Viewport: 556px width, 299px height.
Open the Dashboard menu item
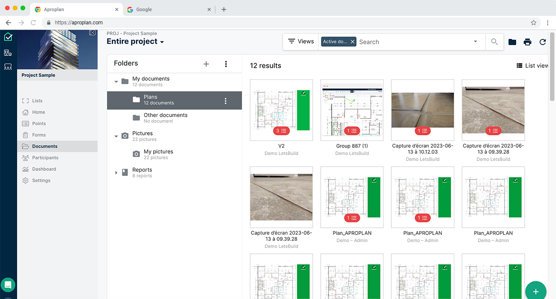44,169
